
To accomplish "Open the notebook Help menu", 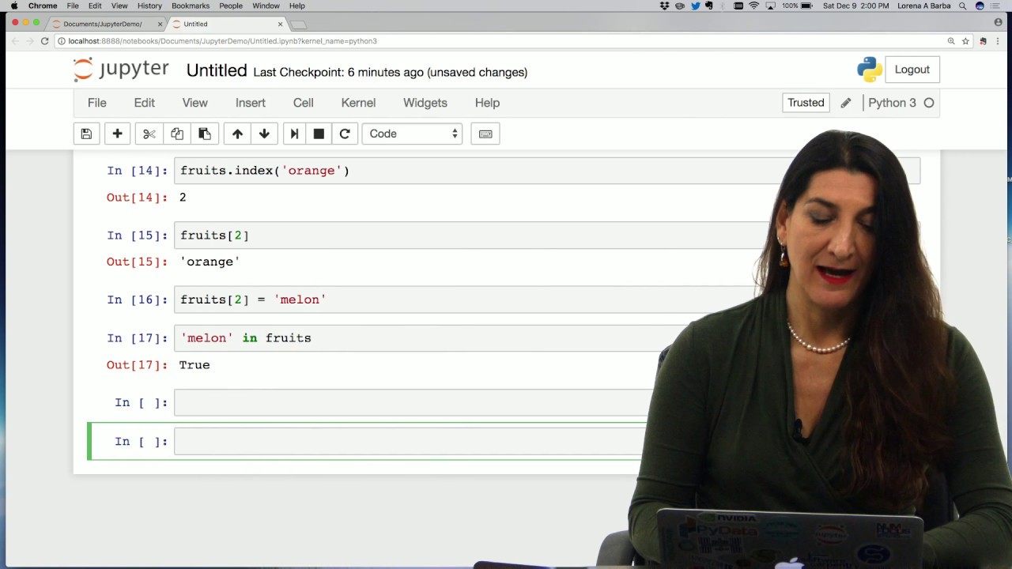I will coord(487,103).
